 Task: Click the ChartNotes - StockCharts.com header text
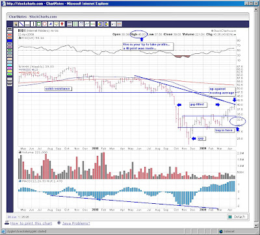point(32,17)
